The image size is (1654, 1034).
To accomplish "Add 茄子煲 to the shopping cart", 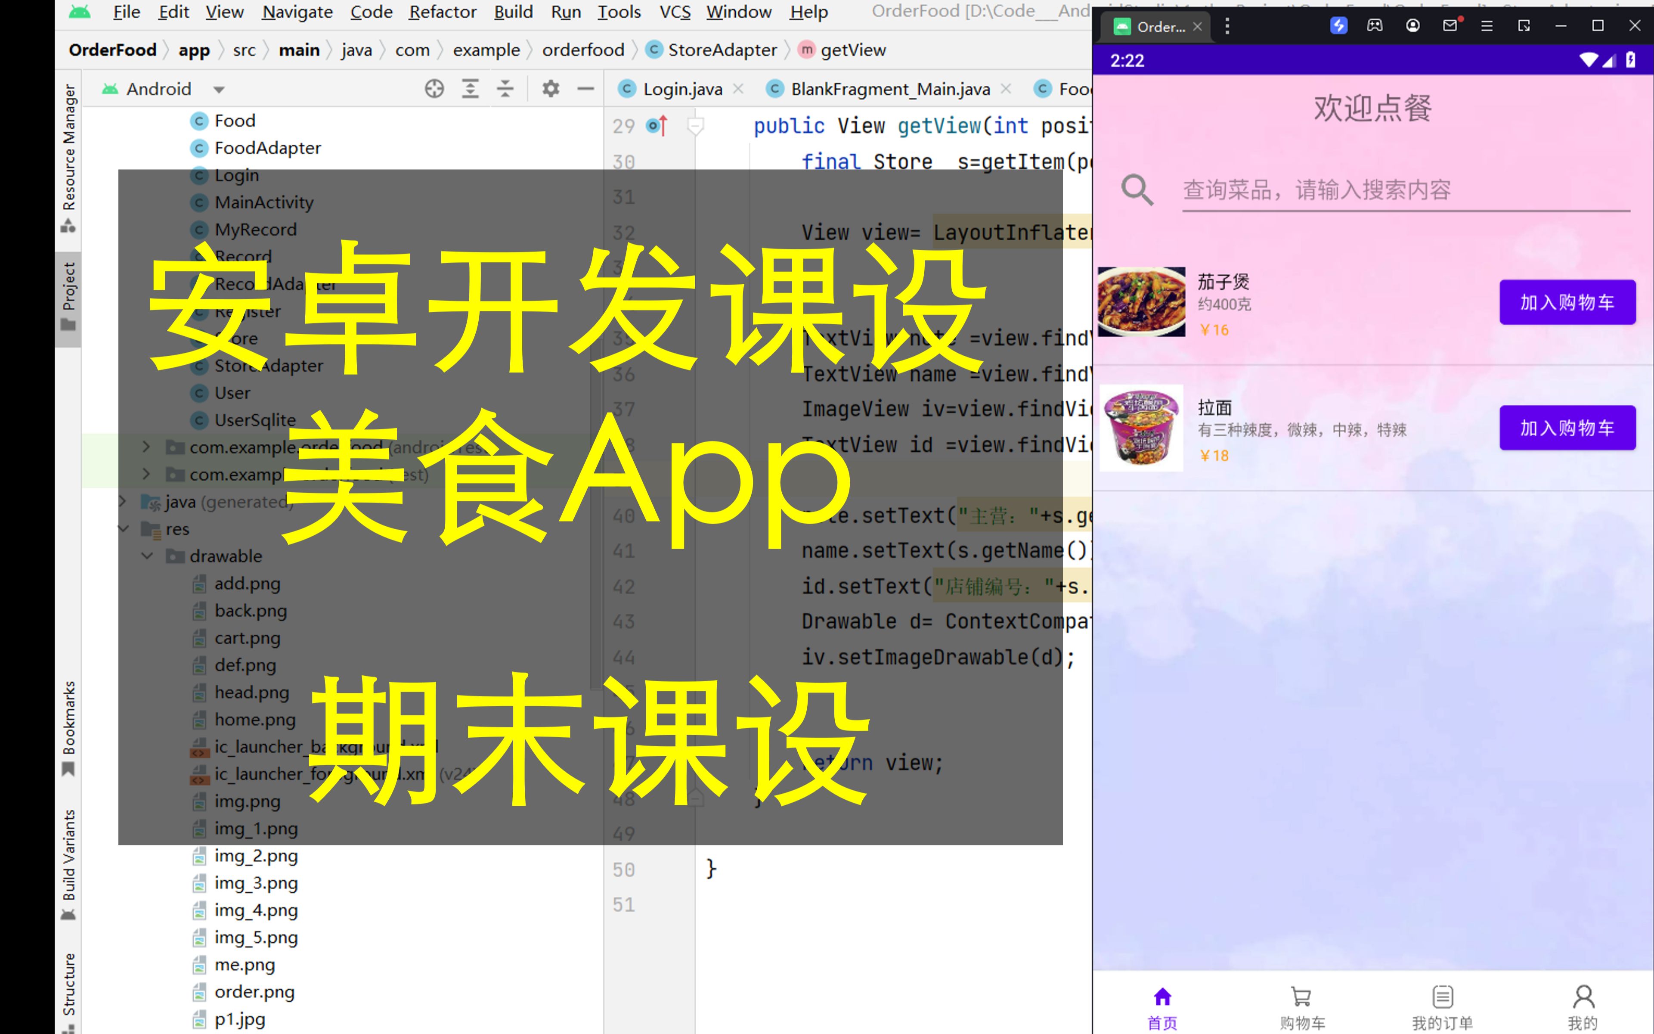I will click(1567, 302).
